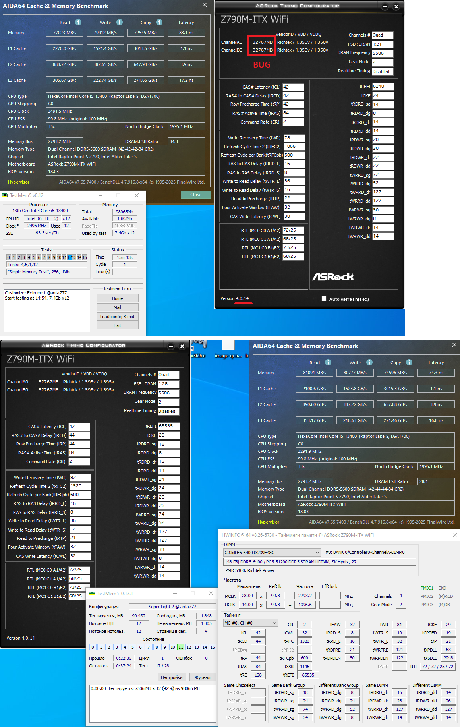Open the MC #0, CH #0 dropdown
The width and height of the screenshot is (460, 727).
click(250, 623)
